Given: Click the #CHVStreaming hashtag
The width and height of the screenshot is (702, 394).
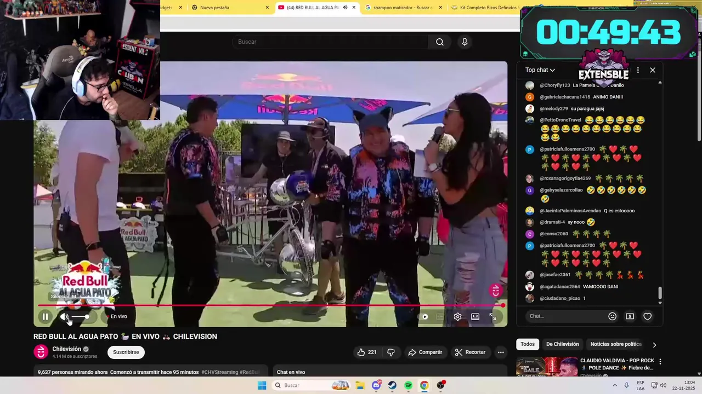Looking at the screenshot, I should tap(219, 372).
